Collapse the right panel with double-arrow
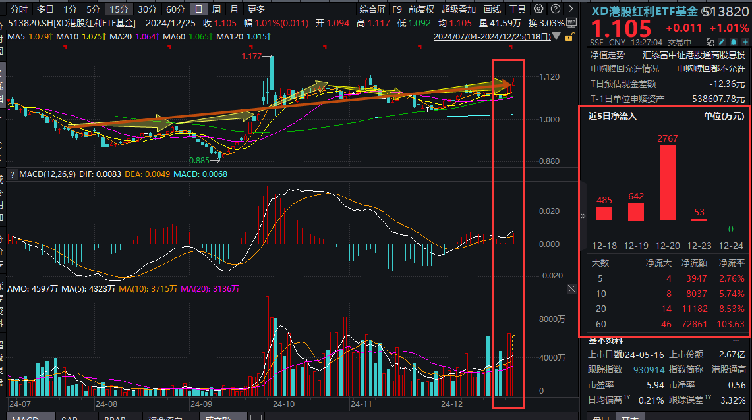 [583, 216]
